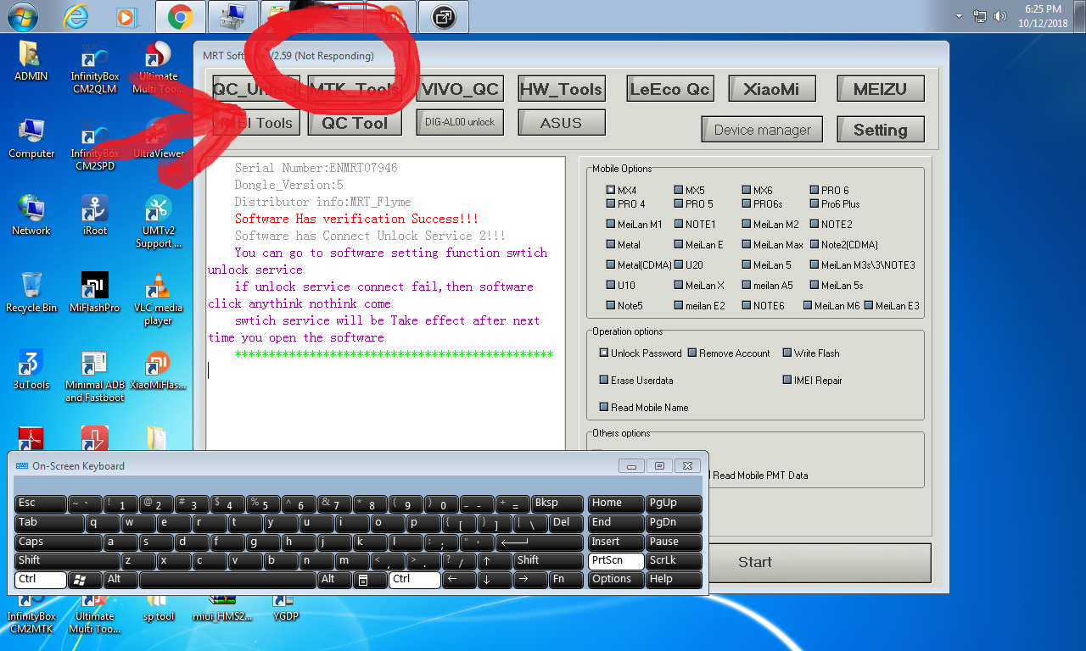This screenshot has width=1086, height=651.
Task: Click the Start button in MRT
Action: (755, 562)
